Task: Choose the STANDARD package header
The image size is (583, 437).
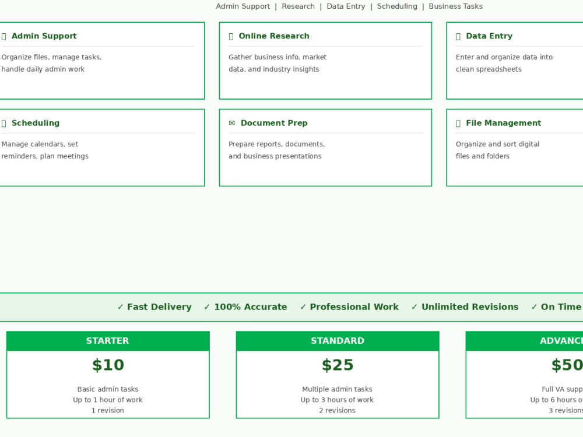Action: point(338,341)
